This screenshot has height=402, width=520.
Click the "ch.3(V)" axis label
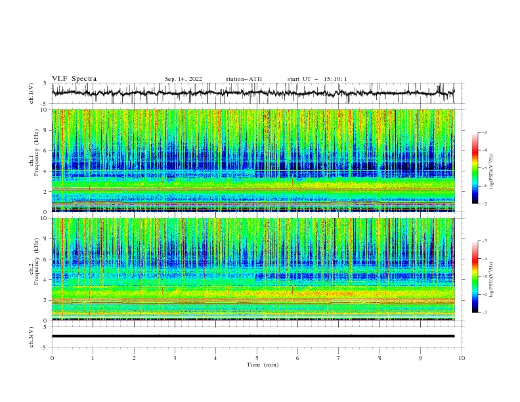32,337
